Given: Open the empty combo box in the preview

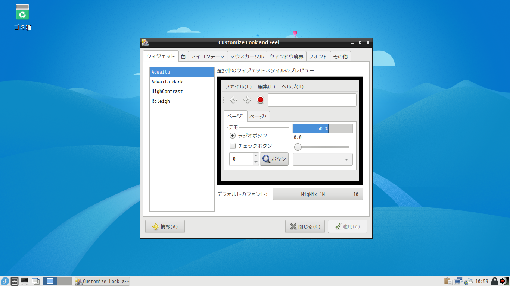Looking at the screenshot, I should pos(323,159).
